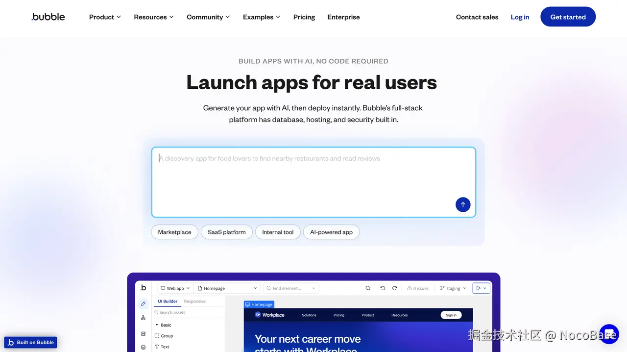The height and width of the screenshot is (352, 627).
Task: Switch to the UI Builder tab
Action: pyautogui.click(x=168, y=302)
